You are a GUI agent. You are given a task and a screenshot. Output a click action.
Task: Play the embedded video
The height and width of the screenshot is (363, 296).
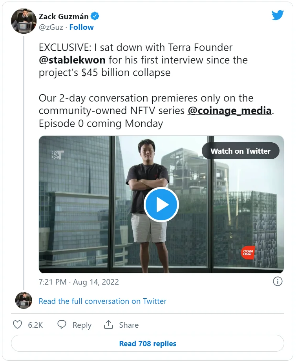(161, 205)
